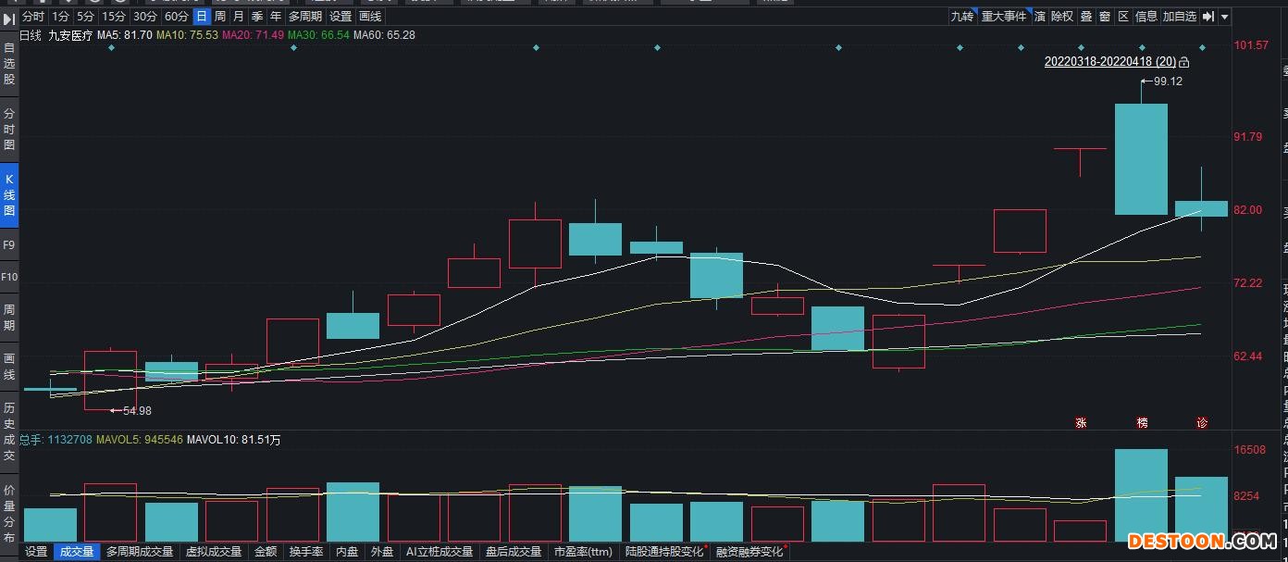Click the red 涨 marker icon on chart
Viewport: 1288px width, 562px height.
point(1080,423)
